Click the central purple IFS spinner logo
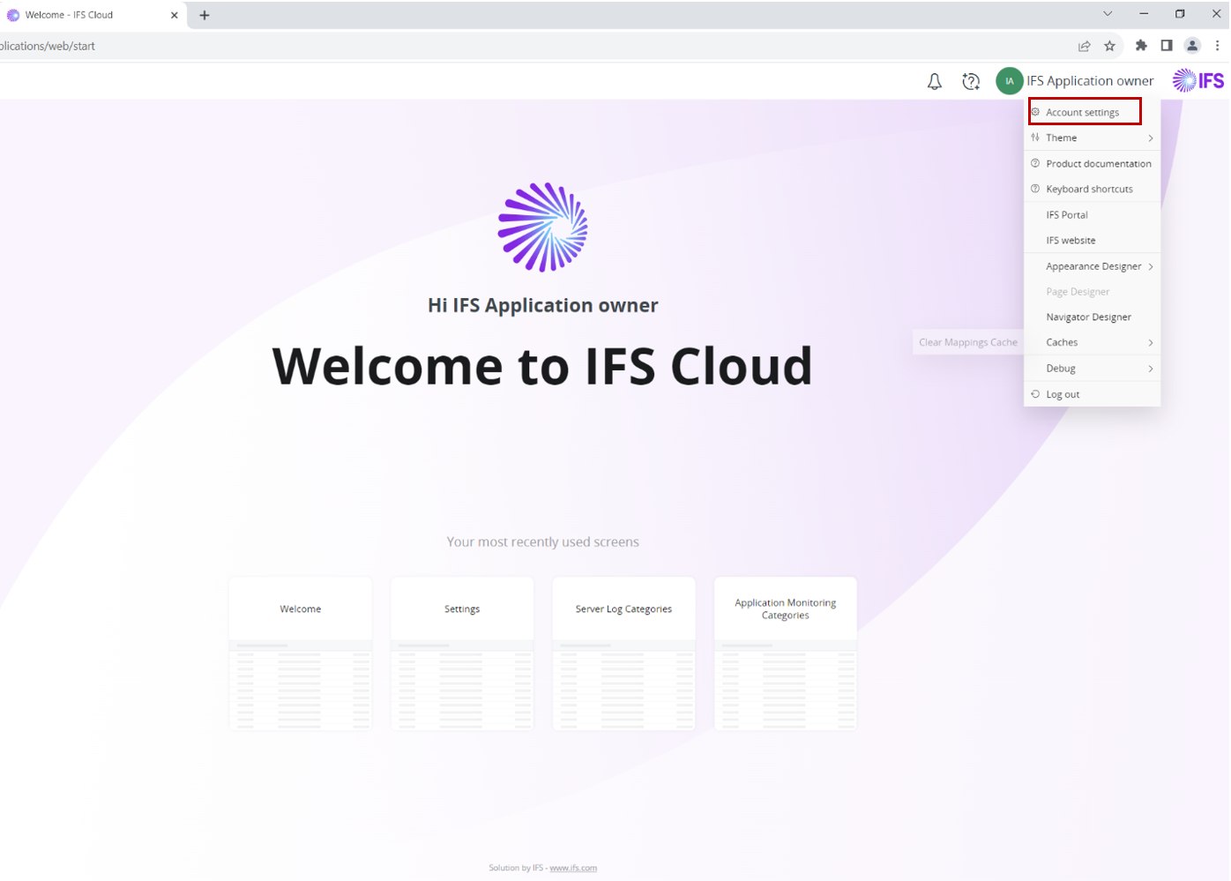The image size is (1231, 881). pyautogui.click(x=542, y=228)
